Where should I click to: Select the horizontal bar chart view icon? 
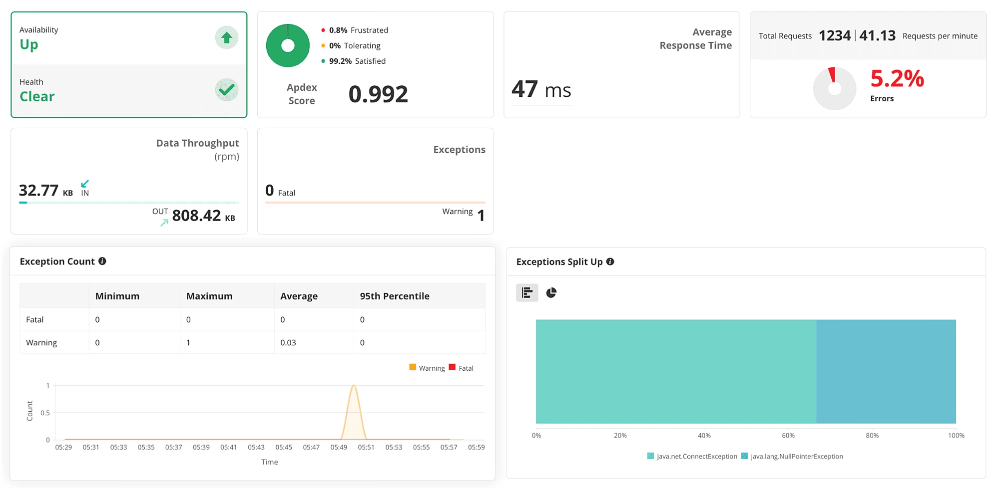(x=527, y=292)
